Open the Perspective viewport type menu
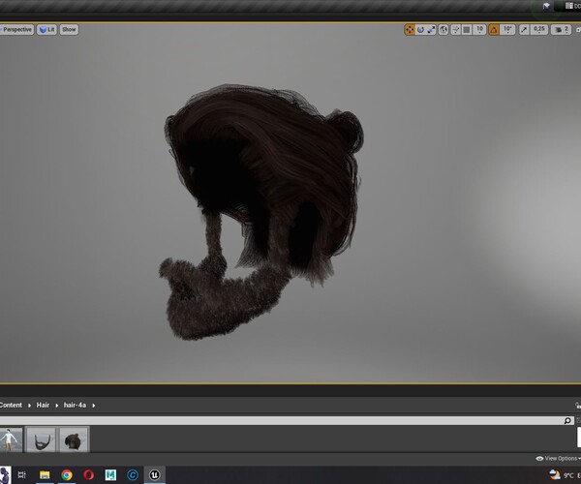This screenshot has height=484, width=581. tap(16, 30)
